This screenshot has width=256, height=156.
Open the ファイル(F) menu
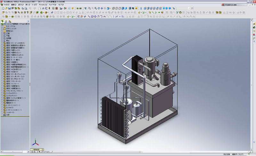tap(5, 5)
